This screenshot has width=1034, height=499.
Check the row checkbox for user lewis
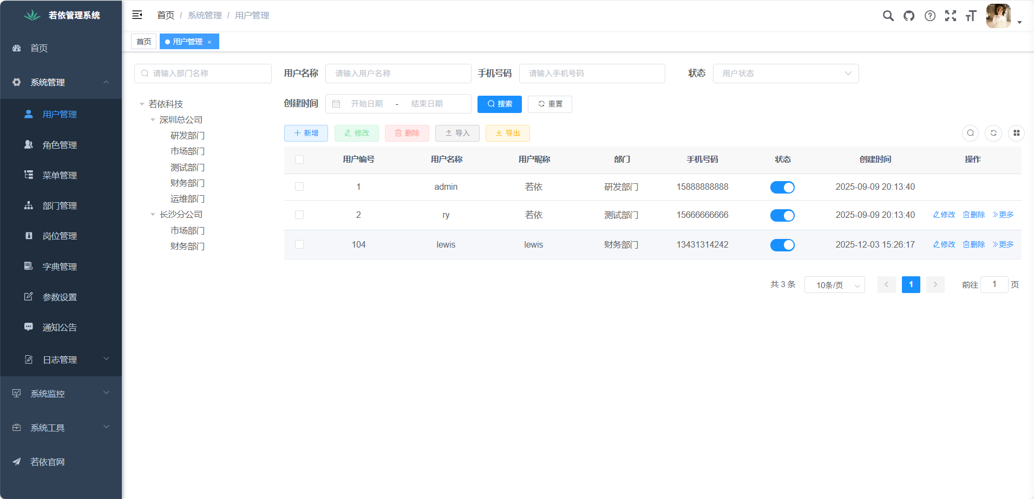tap(300, 244)
